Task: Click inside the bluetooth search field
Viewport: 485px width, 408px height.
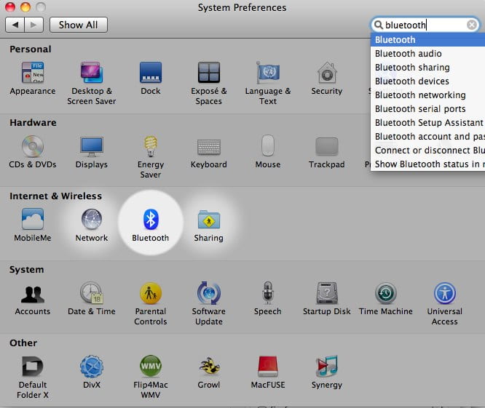Action: pyautogui.click(x=425, y=25)
